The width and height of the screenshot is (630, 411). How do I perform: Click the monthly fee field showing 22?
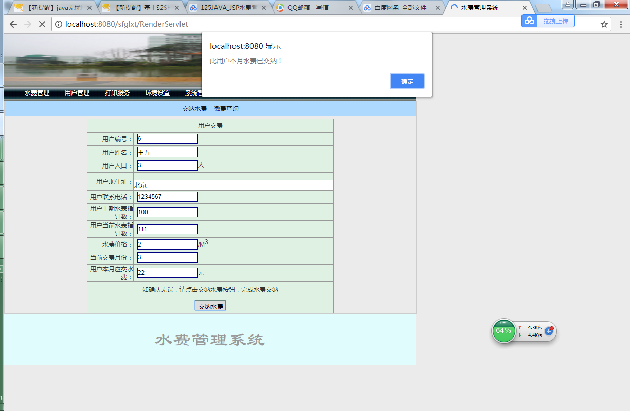point(168,273)
